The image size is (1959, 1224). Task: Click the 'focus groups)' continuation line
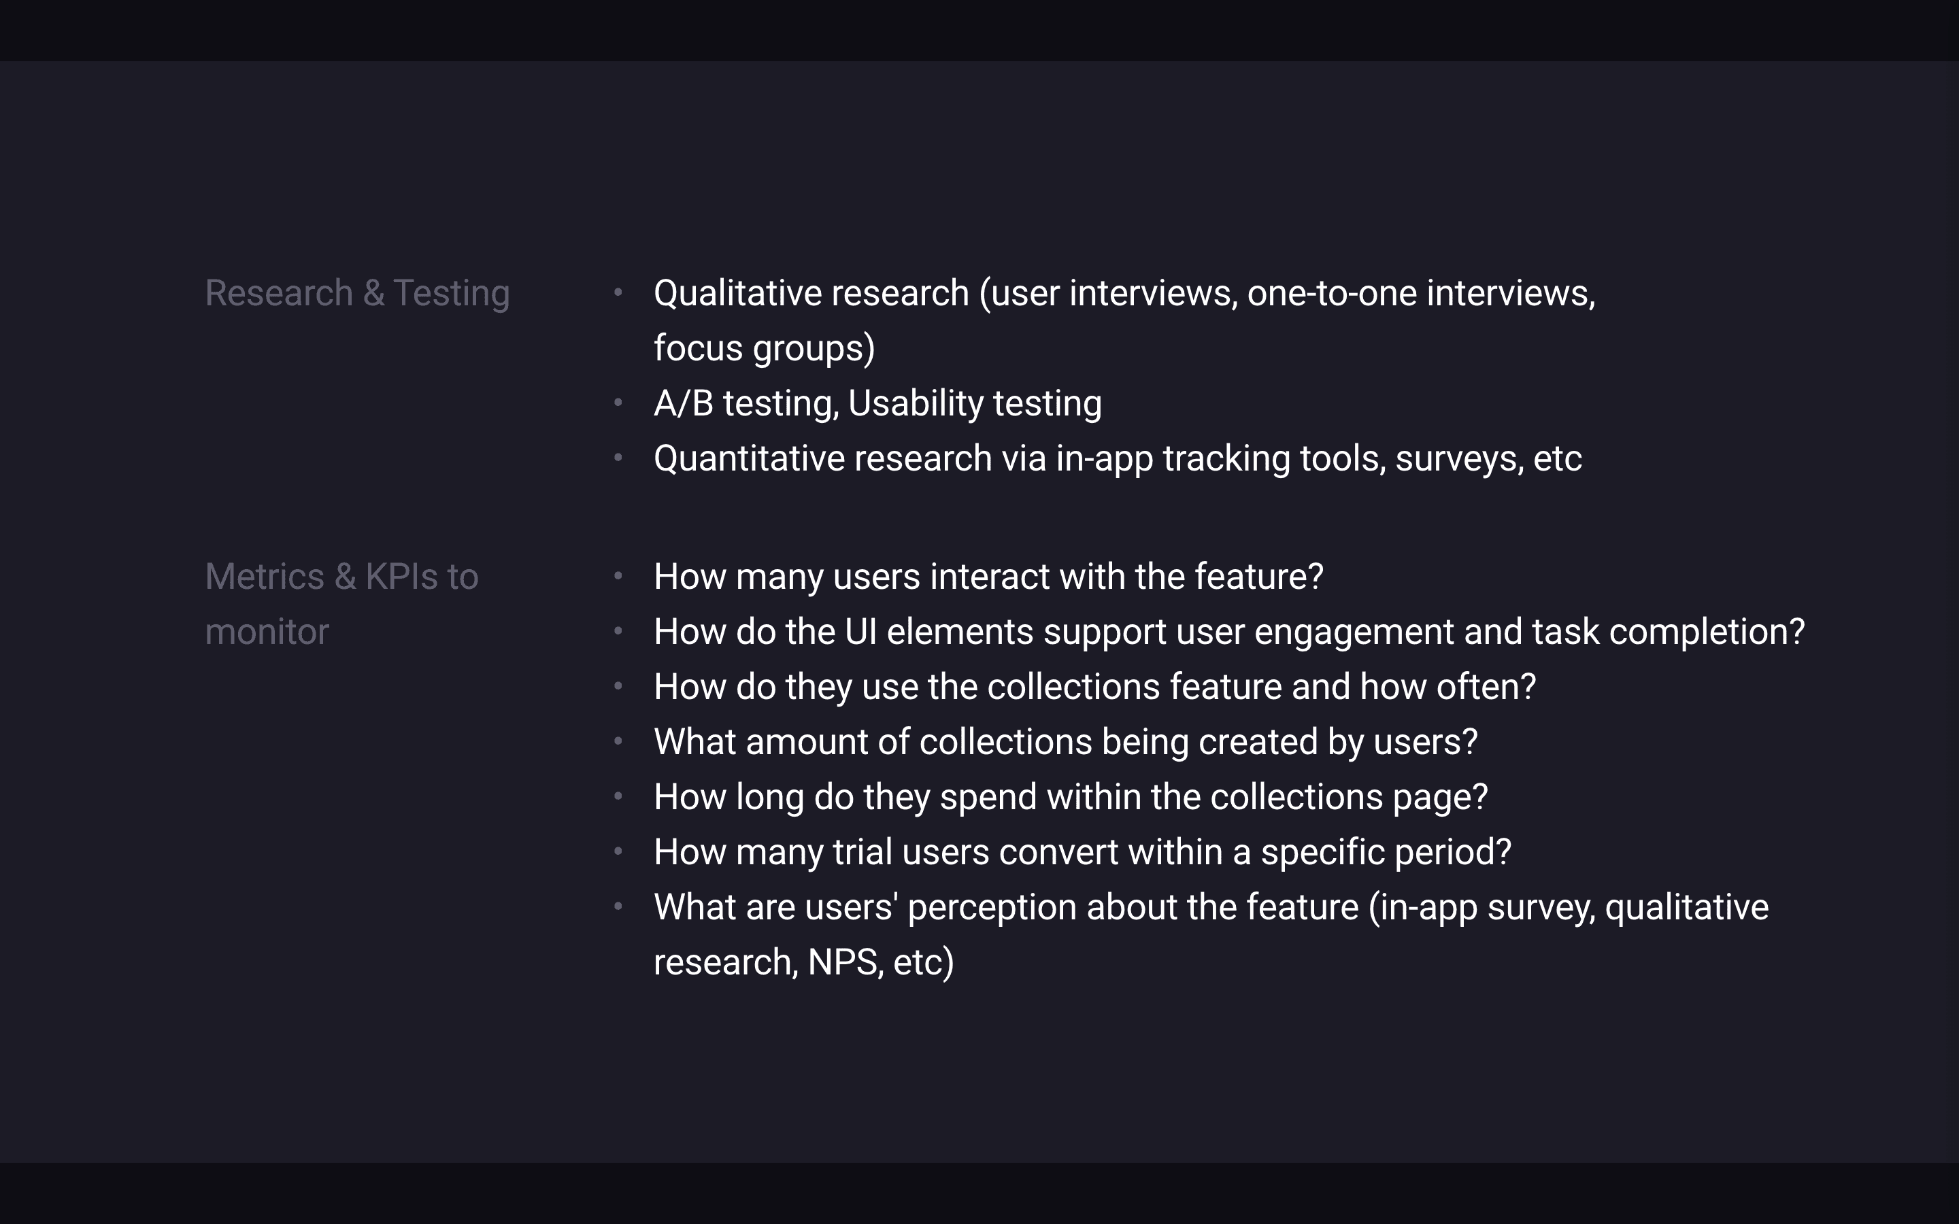pyautogui.click(x=763, y=348)
